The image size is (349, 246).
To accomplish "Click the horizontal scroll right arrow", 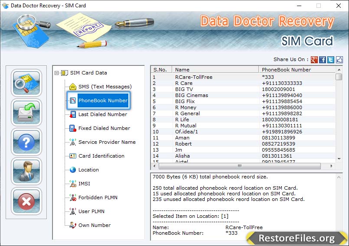I will click(x=331, y=166).
